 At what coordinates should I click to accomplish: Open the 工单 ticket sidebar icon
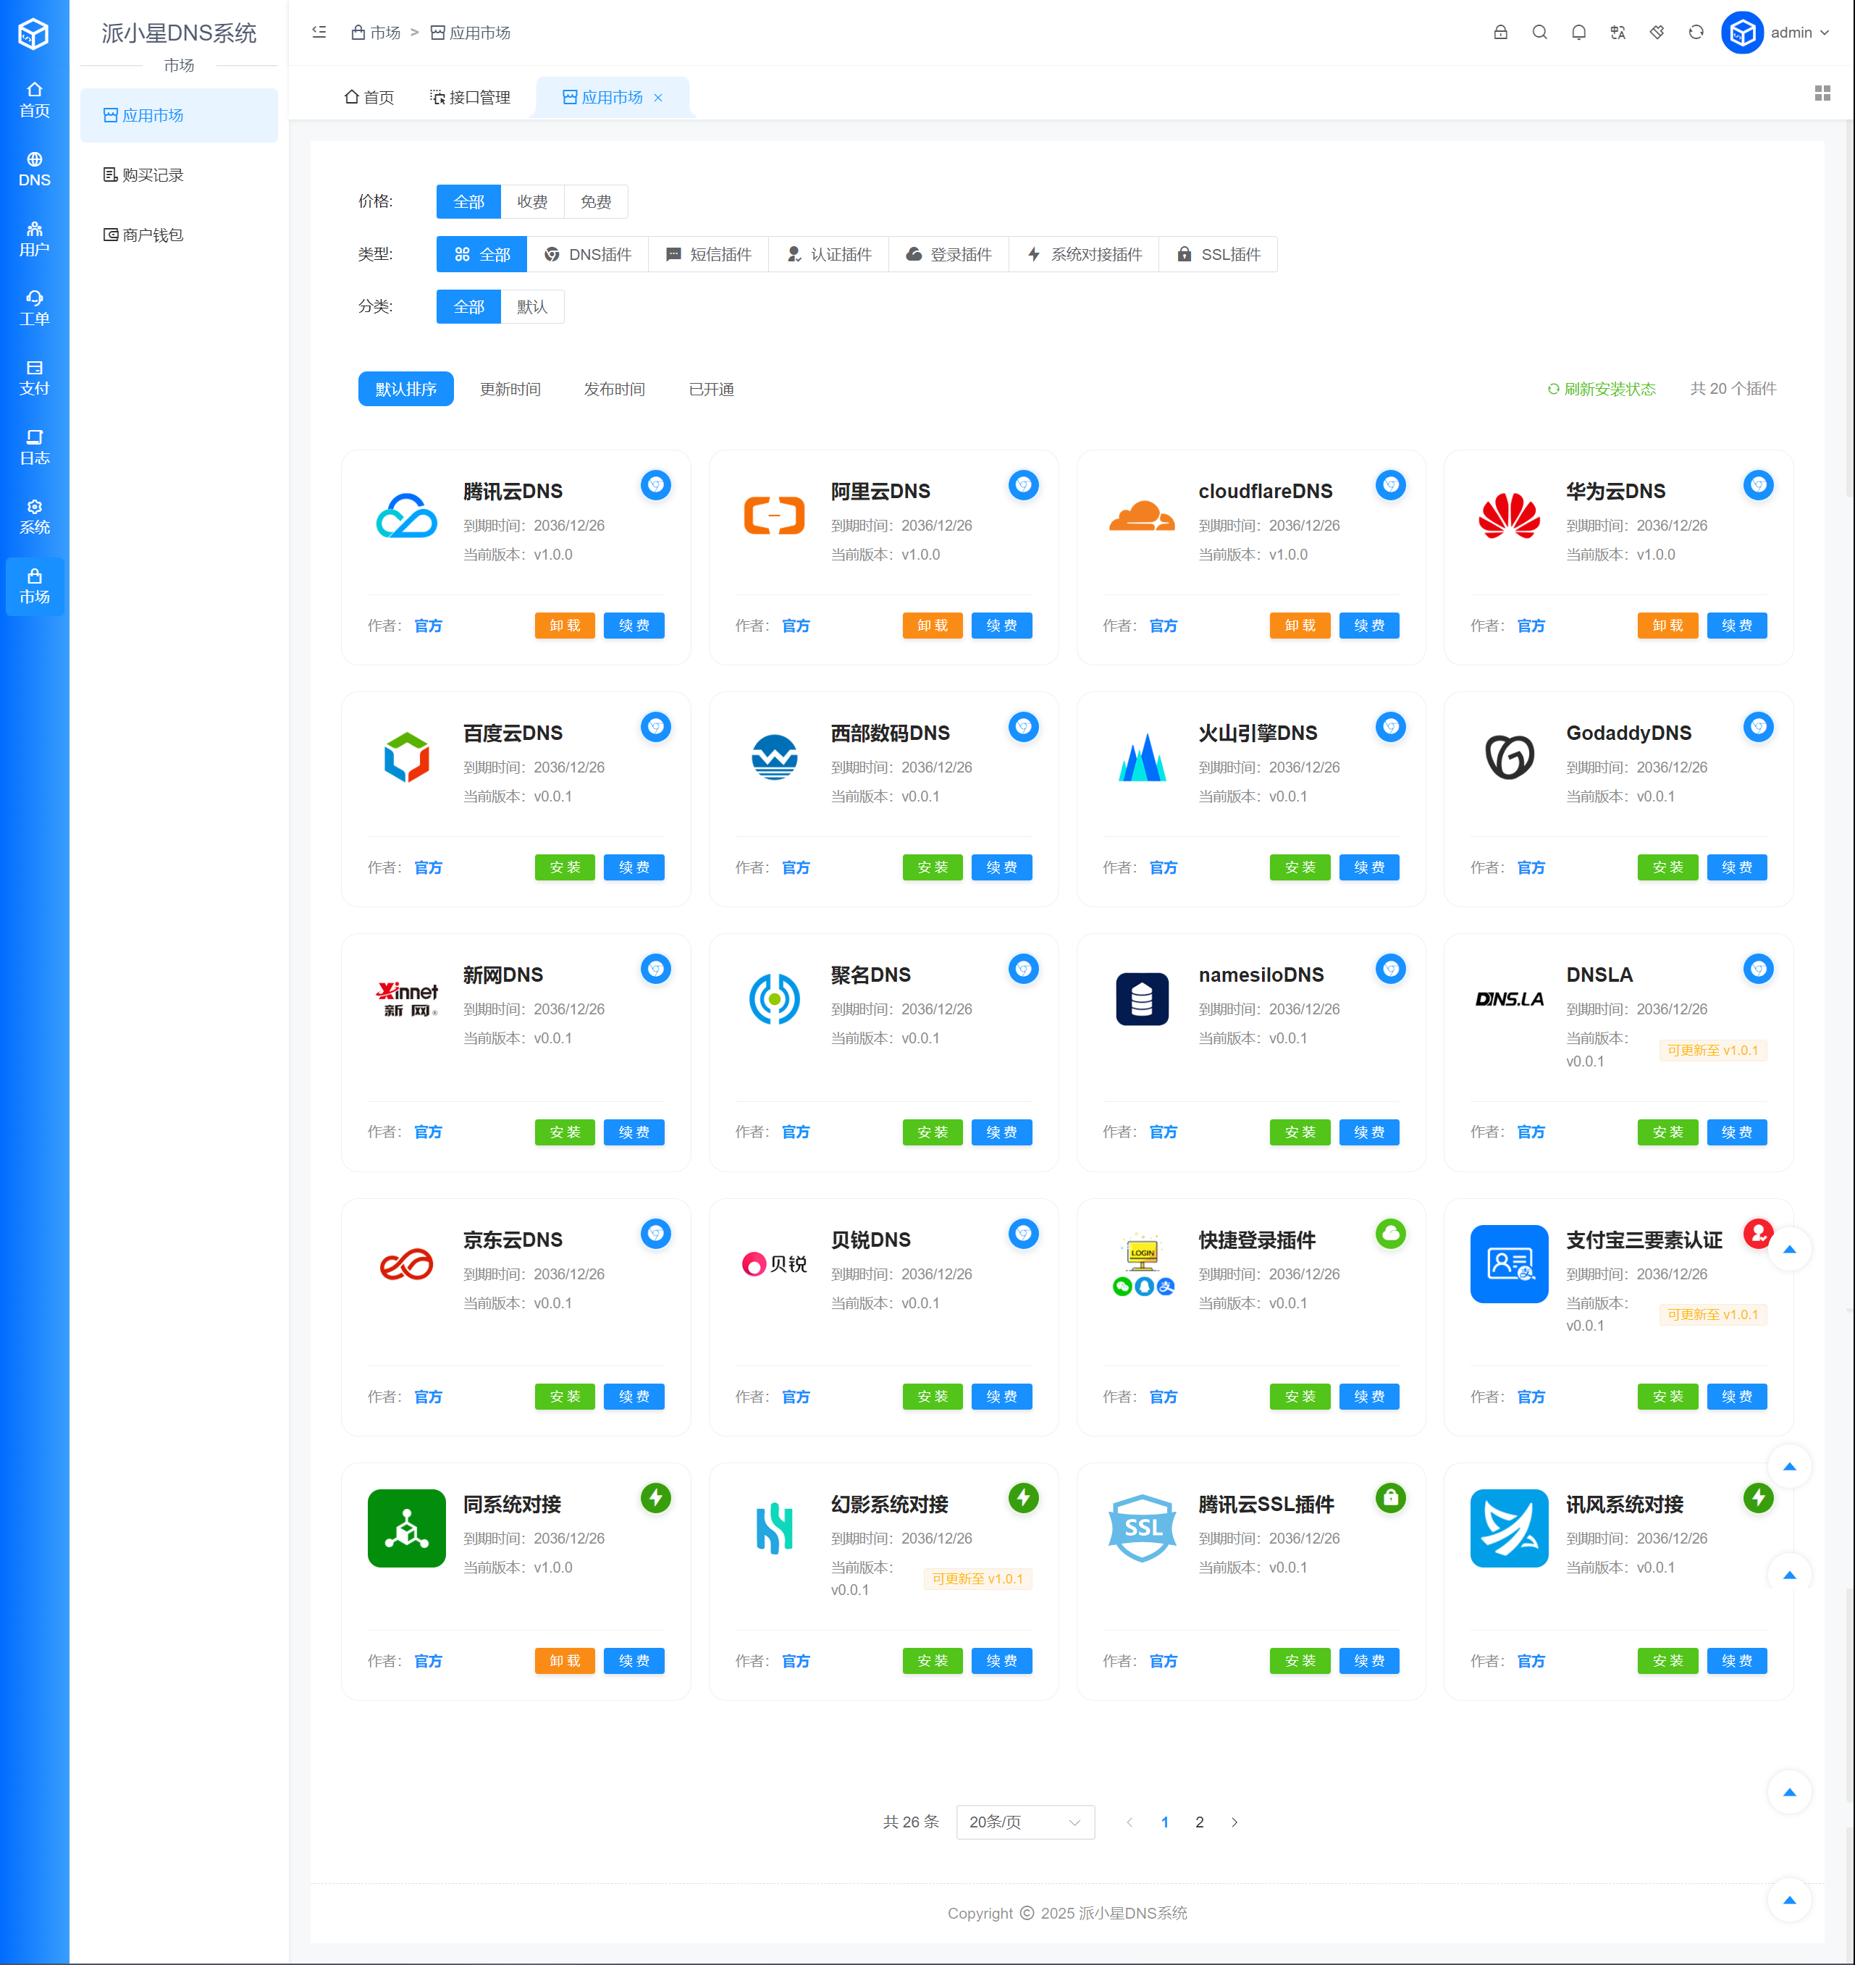(35, 308)
